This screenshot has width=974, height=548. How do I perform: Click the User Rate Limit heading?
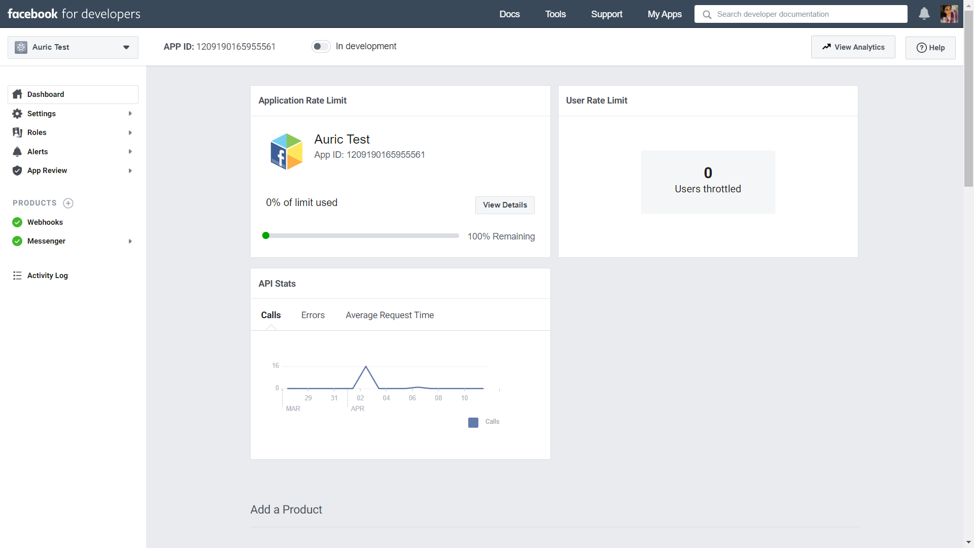(x=597, y=100)
